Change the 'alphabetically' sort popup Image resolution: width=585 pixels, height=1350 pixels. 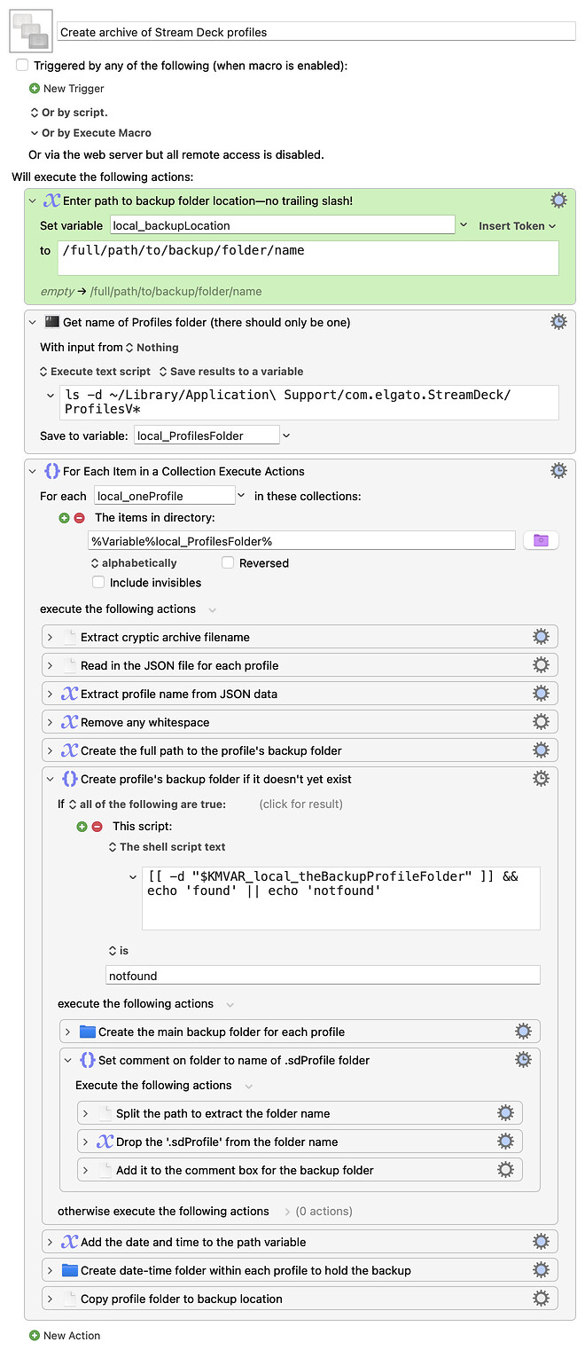point(134,563)
